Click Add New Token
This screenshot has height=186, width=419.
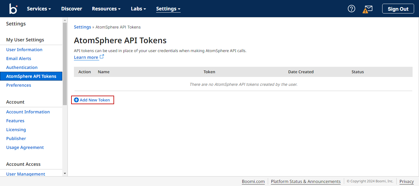coord(93,100)
